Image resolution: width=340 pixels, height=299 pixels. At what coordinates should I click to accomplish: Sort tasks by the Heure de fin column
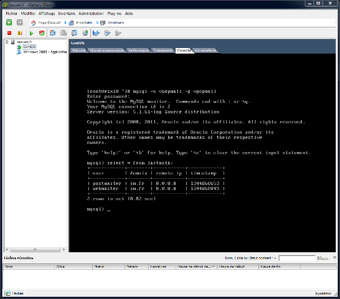(x=280, y=267)
